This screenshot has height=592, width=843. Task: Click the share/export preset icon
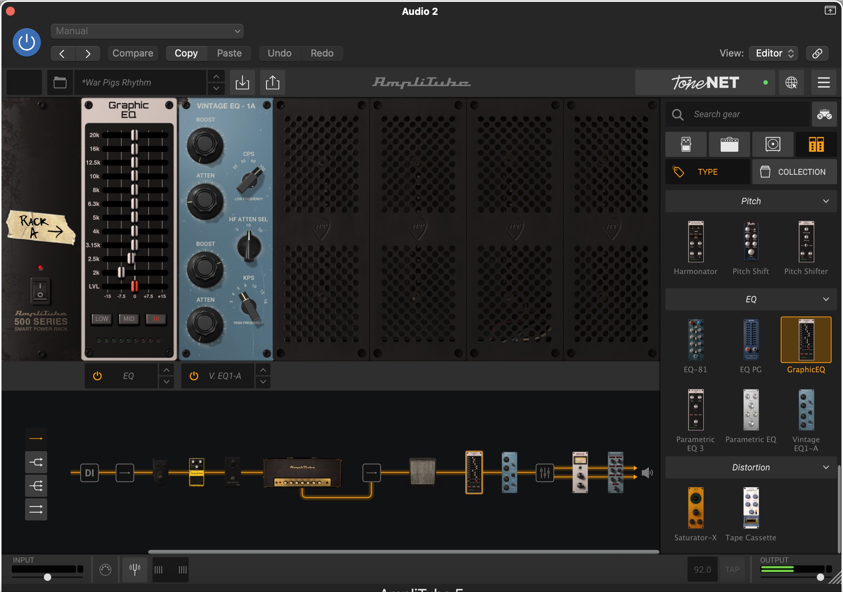(272, 83)
